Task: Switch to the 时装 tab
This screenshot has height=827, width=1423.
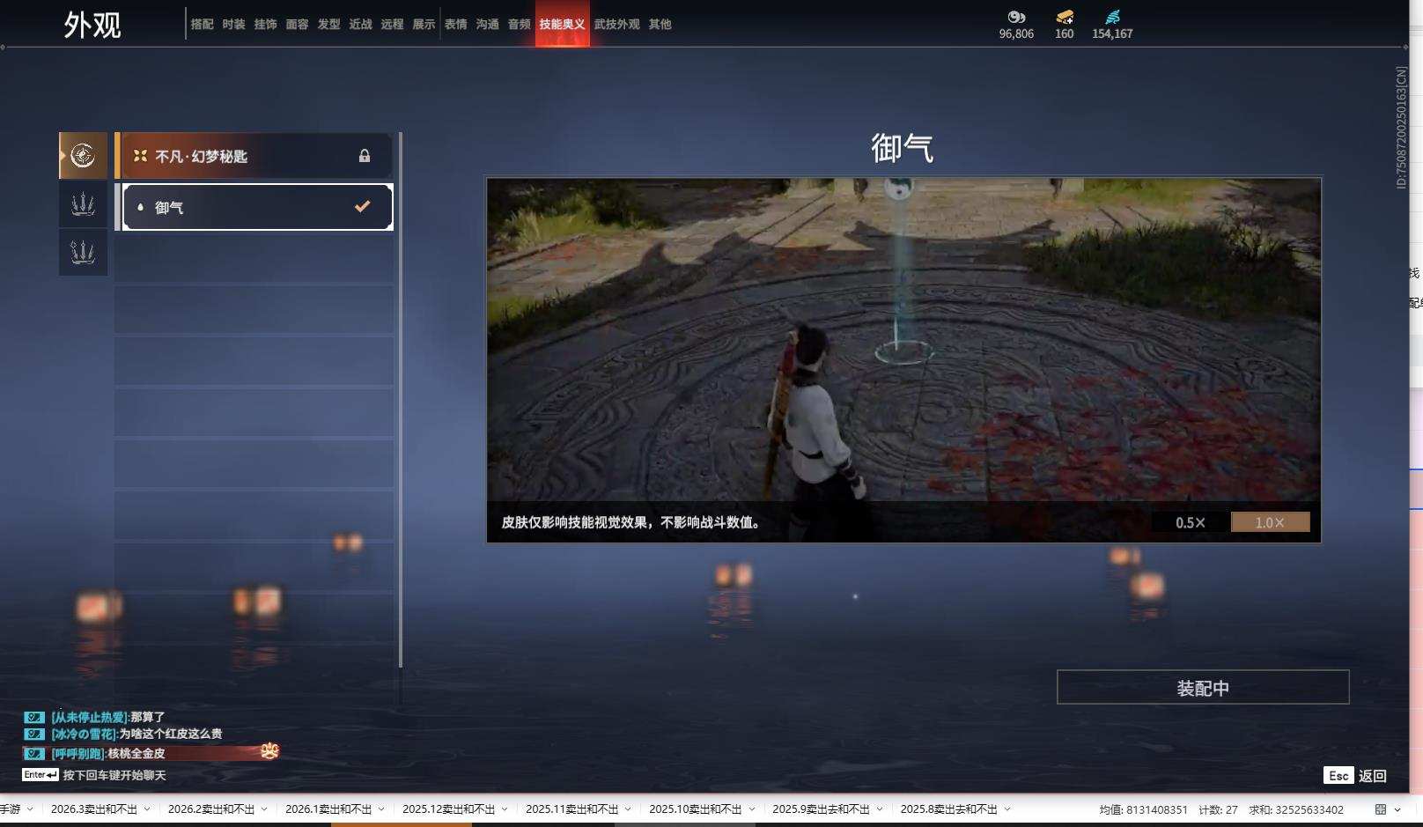Action: click(232, 25)
